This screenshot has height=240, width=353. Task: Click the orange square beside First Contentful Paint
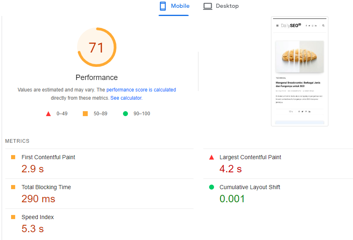(x=13, y=157)
